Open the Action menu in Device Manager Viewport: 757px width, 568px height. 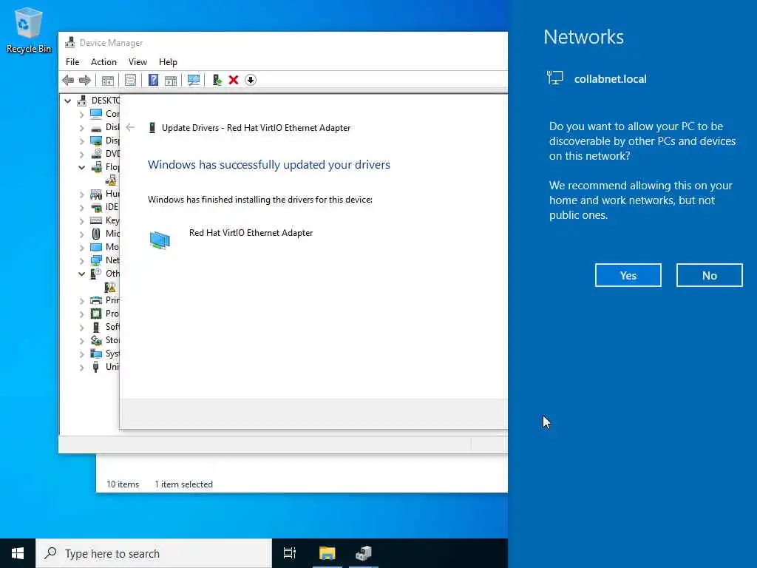[103, 62]
